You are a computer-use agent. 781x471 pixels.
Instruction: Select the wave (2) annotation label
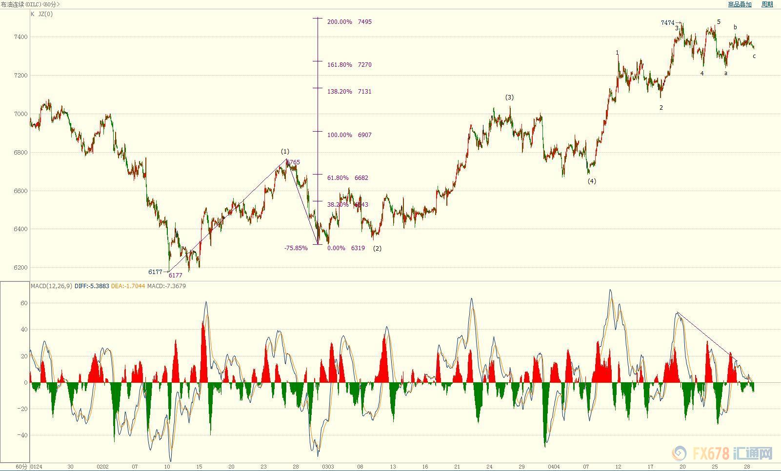click(x=377, y=248)
